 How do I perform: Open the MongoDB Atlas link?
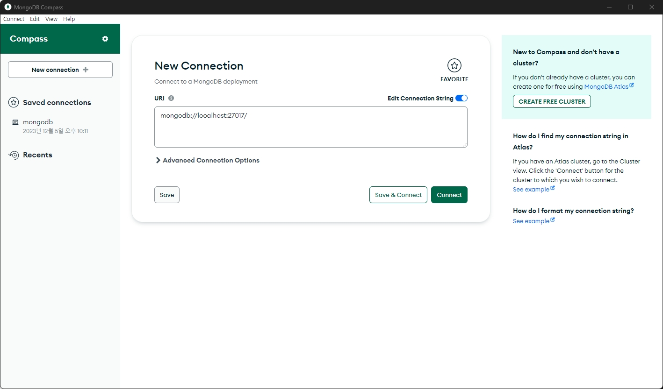coord(609,86)
